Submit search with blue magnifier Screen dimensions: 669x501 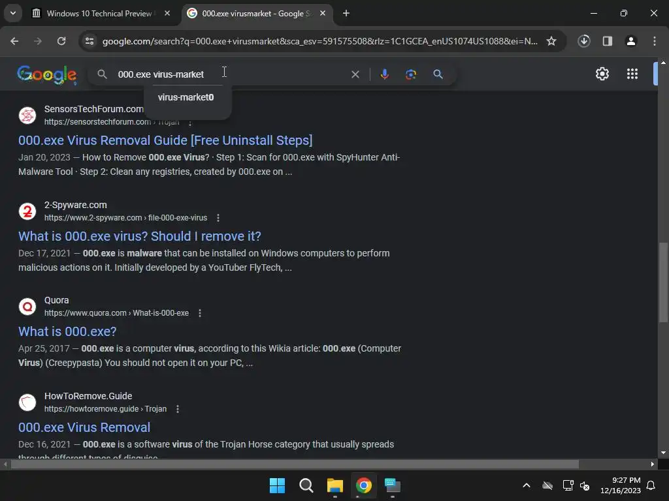(438, 74)
